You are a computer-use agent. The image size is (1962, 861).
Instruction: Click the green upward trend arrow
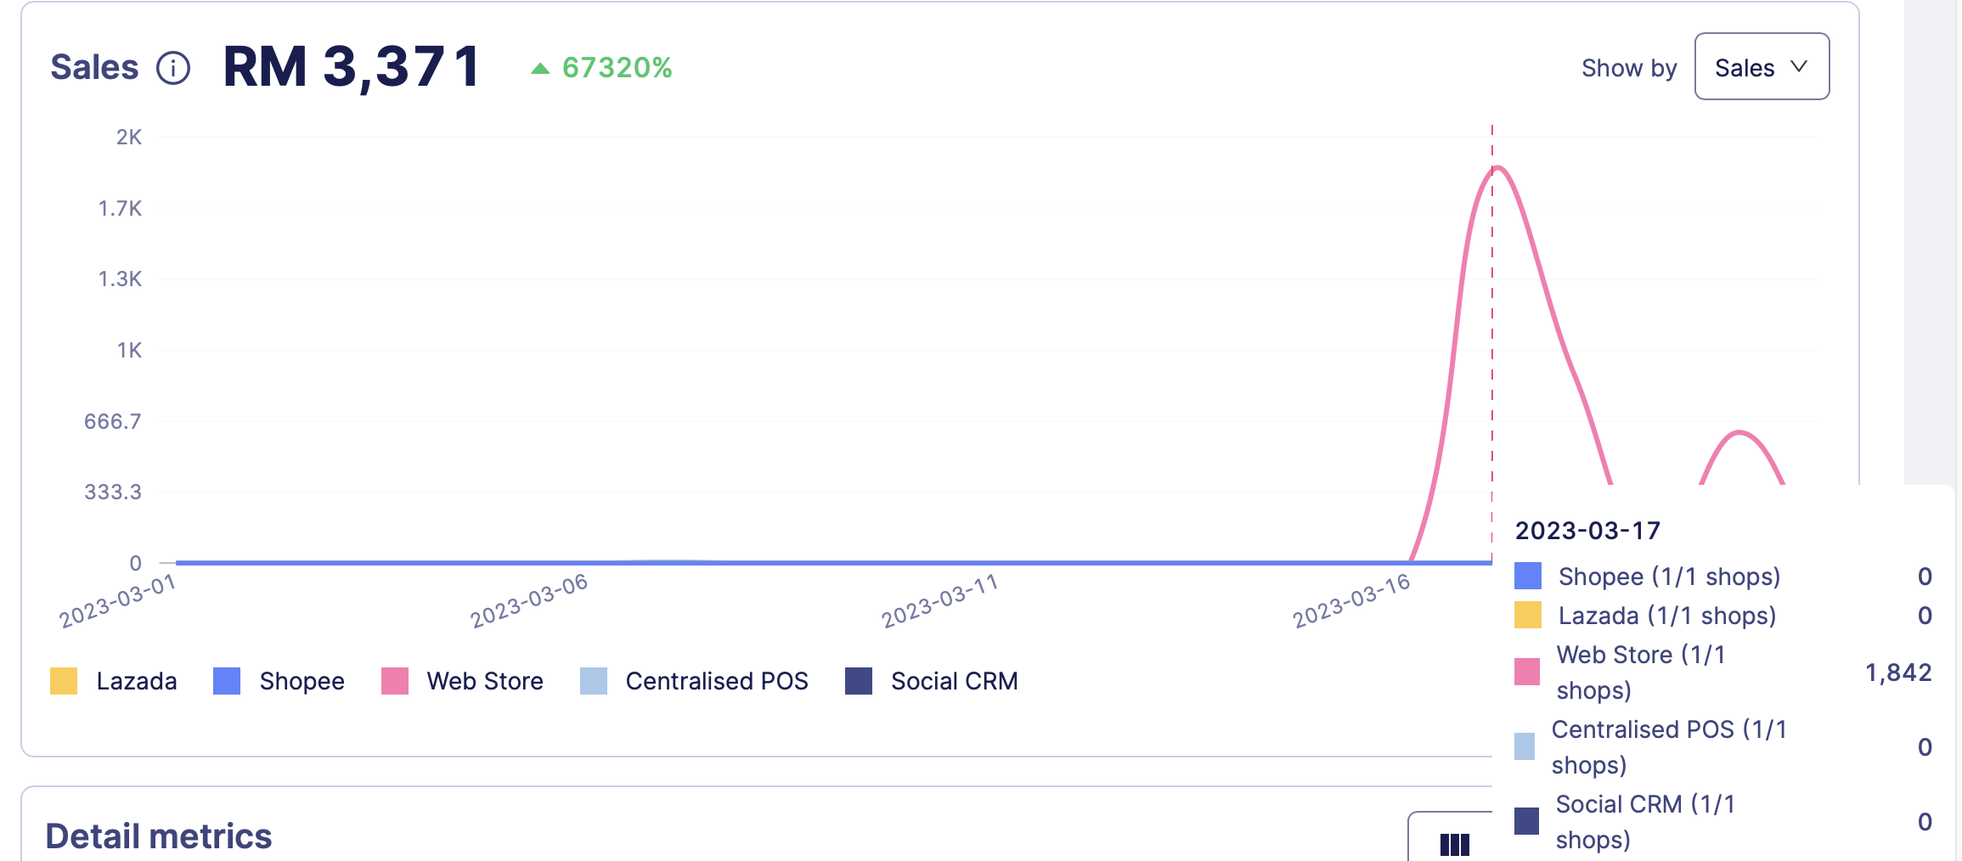pyautogui.click(x=540, y=69)
